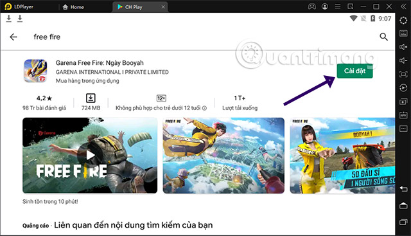The height and width of the screenshot is (236, 411).
Task: Click the install APK sidebar icon
Action: click(403, 115)
